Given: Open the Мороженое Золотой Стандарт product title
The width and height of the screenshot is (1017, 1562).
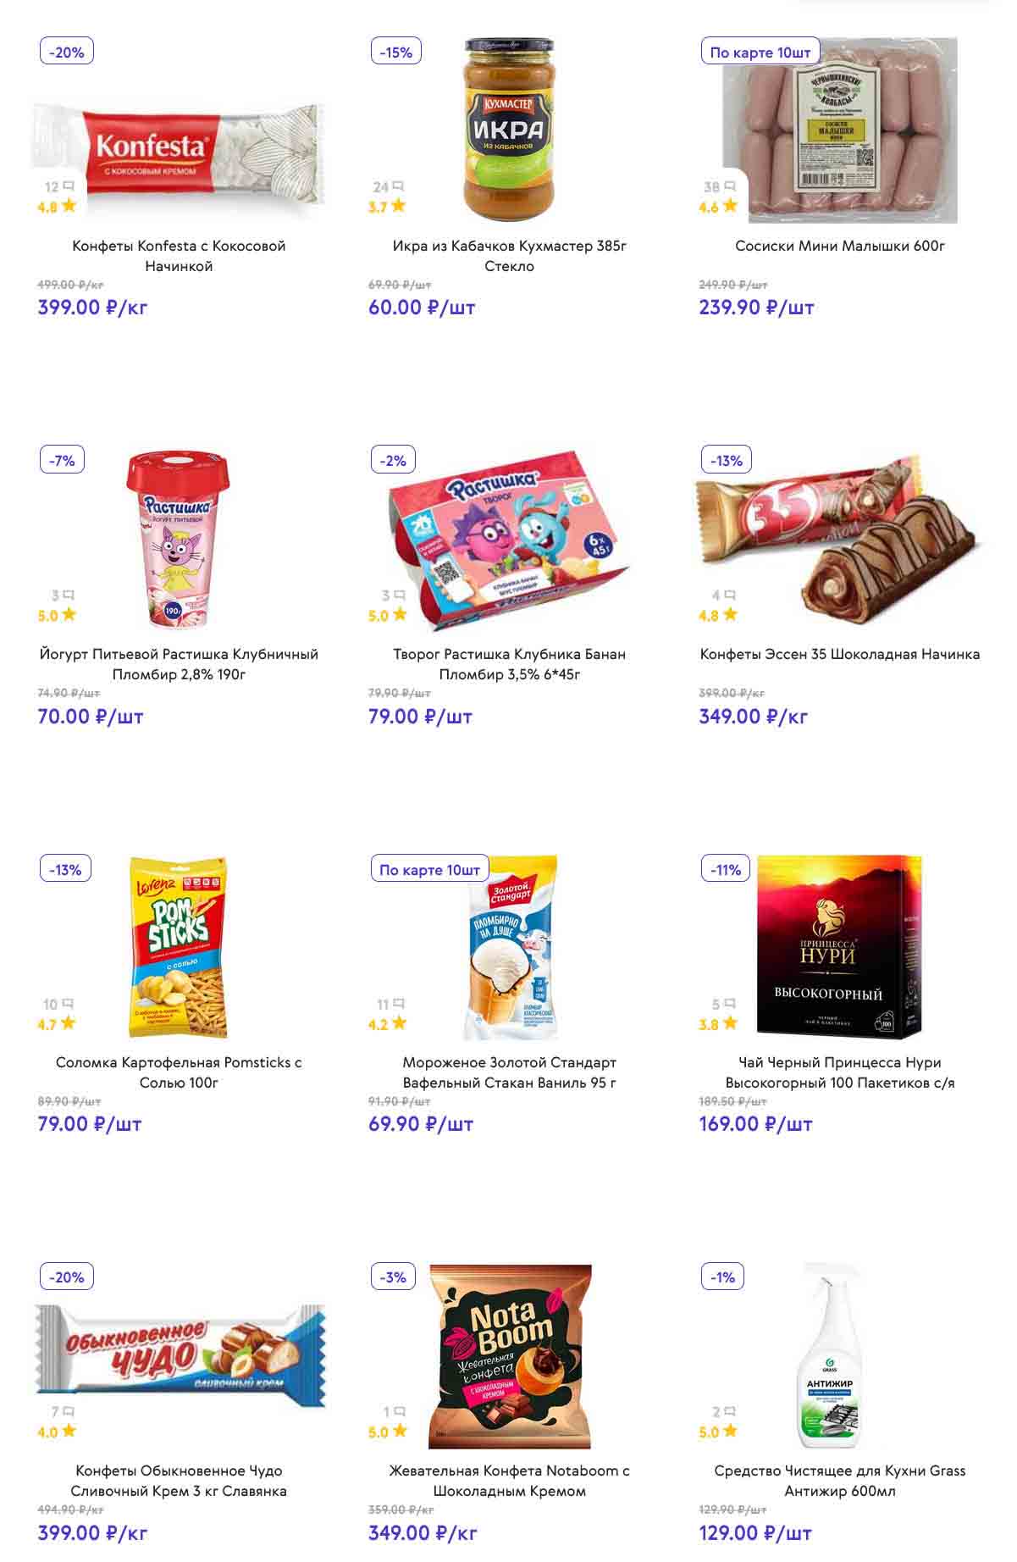Looking at the screenshot, I should [x=509, y=1072].
